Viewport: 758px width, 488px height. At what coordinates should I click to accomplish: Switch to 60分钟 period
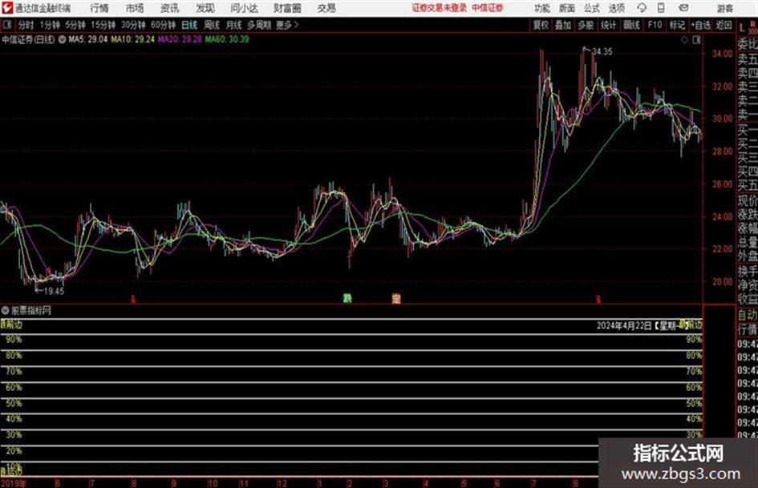pos(164,25)
